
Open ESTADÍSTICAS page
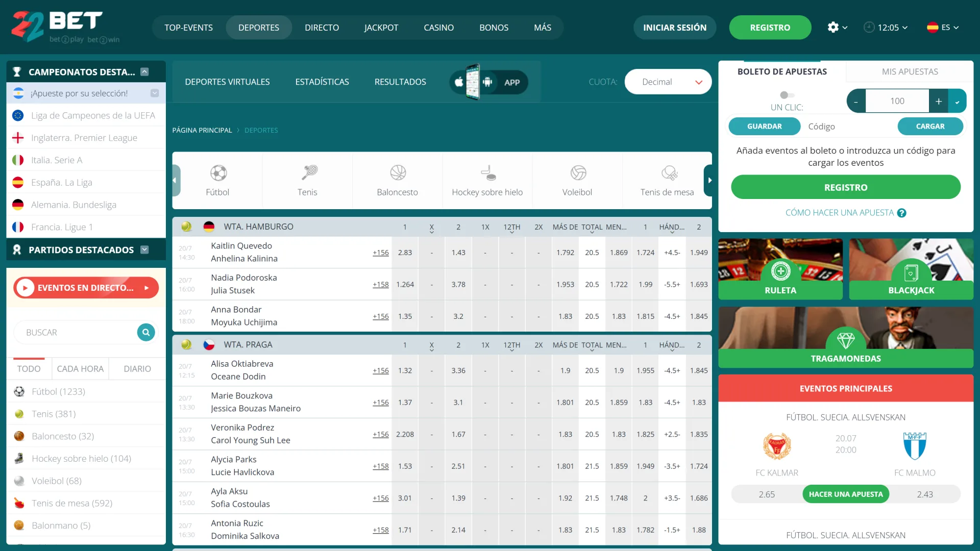[x=322, y=82]
